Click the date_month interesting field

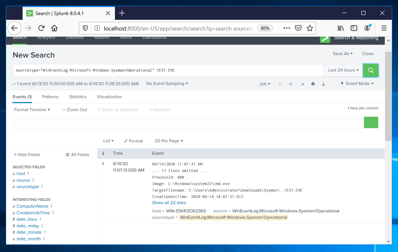29,239
